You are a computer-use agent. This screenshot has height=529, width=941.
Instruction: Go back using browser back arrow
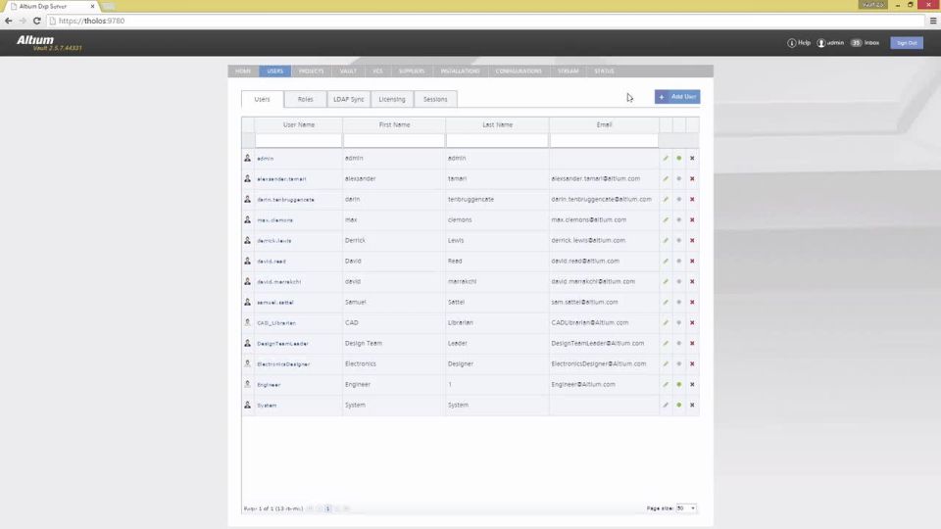tap(9, 21)
